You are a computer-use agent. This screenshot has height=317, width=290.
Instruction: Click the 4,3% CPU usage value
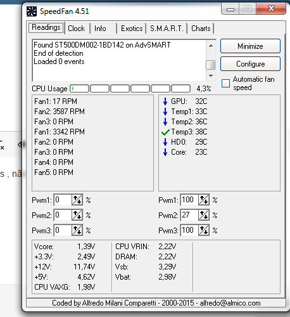point(204,89)
